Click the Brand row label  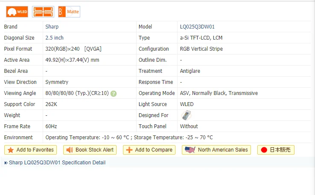(x=11, y=27)
